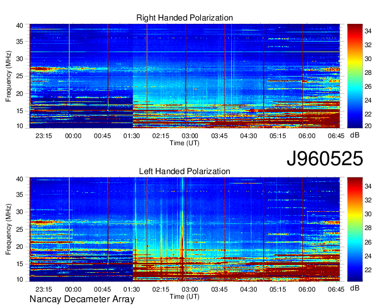
Task: Click the "20" frequency tick of the Left Handed plot
Action: coord(19,247)
